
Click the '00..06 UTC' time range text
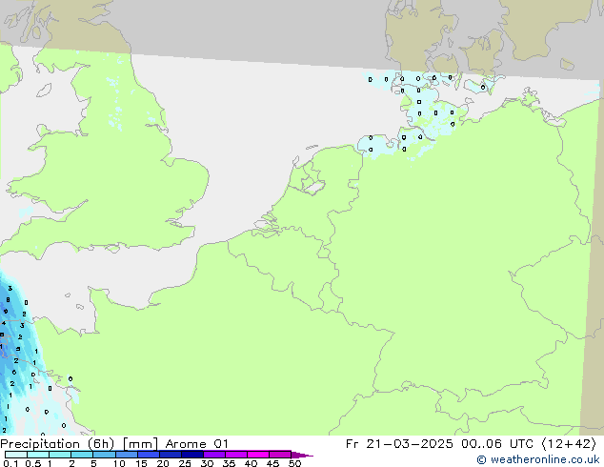[x=497, y=444]
